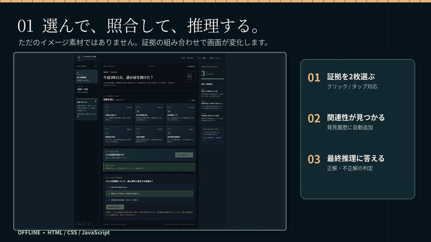Click the CASELINK square C logo
Viewport: 431px width, 242px height.
(x=79, y=58)
